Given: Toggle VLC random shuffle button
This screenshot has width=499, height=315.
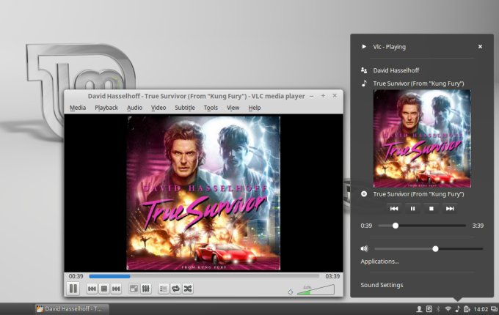Looking at the screenshot, I should (188, 289).
